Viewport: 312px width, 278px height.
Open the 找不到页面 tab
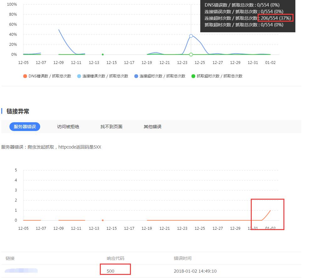tap(111, 127)
